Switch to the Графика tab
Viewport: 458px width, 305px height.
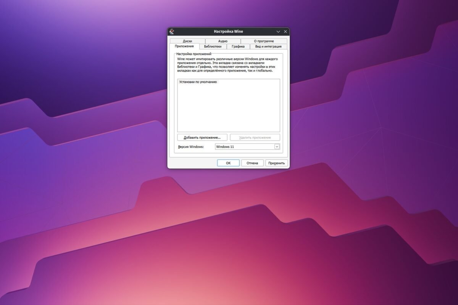coord(238,47)
